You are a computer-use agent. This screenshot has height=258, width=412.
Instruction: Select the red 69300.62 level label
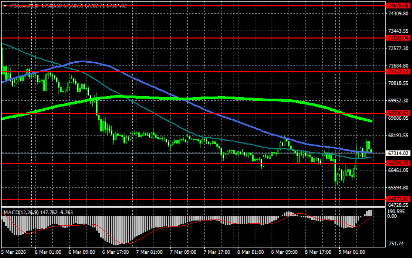click(398, 113)
